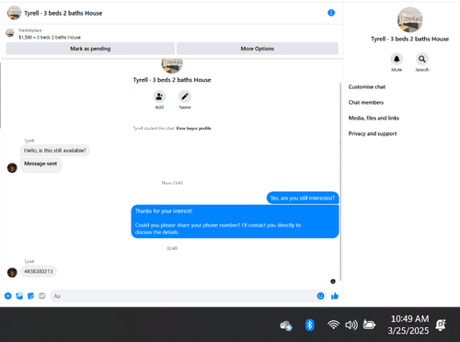Open Wi-Fi network tray icon
The image size is (460, 342).
coord(333,325)
